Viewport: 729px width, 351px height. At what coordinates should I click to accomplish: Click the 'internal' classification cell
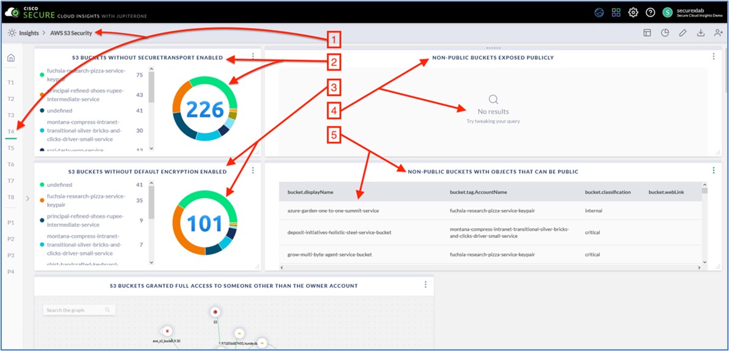pyautogui.click(x=594, y=210)
